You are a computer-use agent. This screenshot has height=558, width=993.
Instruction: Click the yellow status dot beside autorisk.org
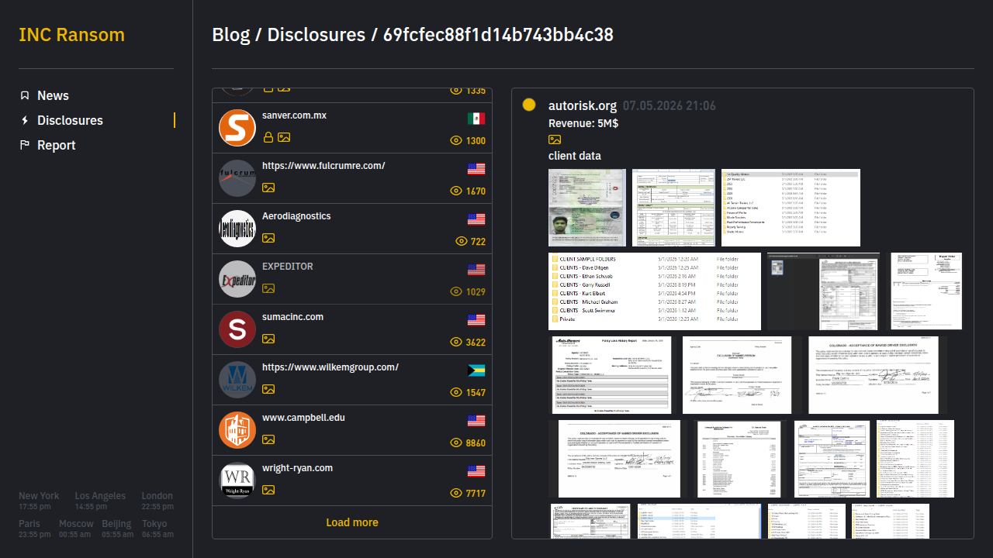[x=529, y=105]
